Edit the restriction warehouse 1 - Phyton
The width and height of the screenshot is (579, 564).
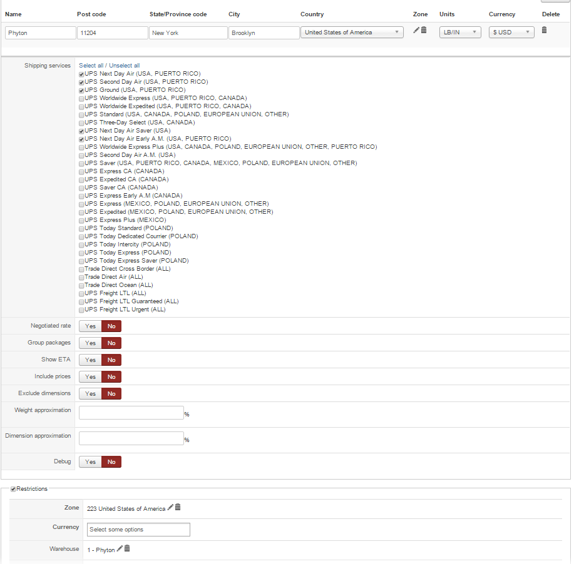(120, 548)
